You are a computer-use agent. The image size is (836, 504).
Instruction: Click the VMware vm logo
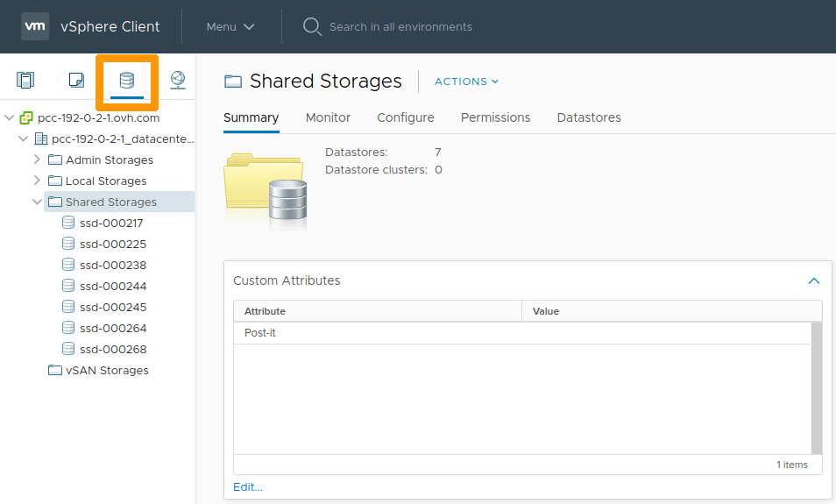(x=35, y=26)
